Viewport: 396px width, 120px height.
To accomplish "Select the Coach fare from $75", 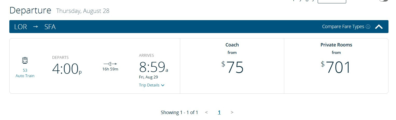I will click(232, 66).
